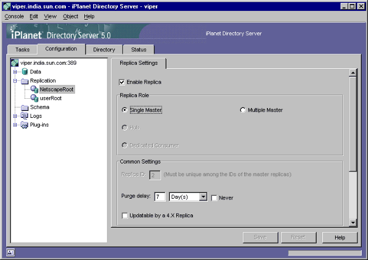Click the server icon beside viper.india.sun.com:389

click(15, 62)
